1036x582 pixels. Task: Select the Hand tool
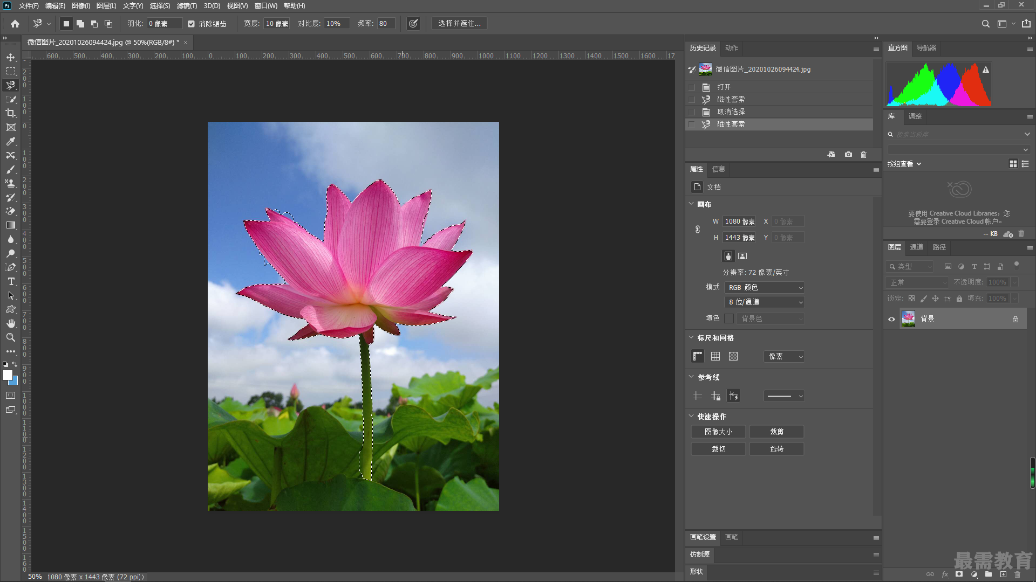tap(11, 323)
